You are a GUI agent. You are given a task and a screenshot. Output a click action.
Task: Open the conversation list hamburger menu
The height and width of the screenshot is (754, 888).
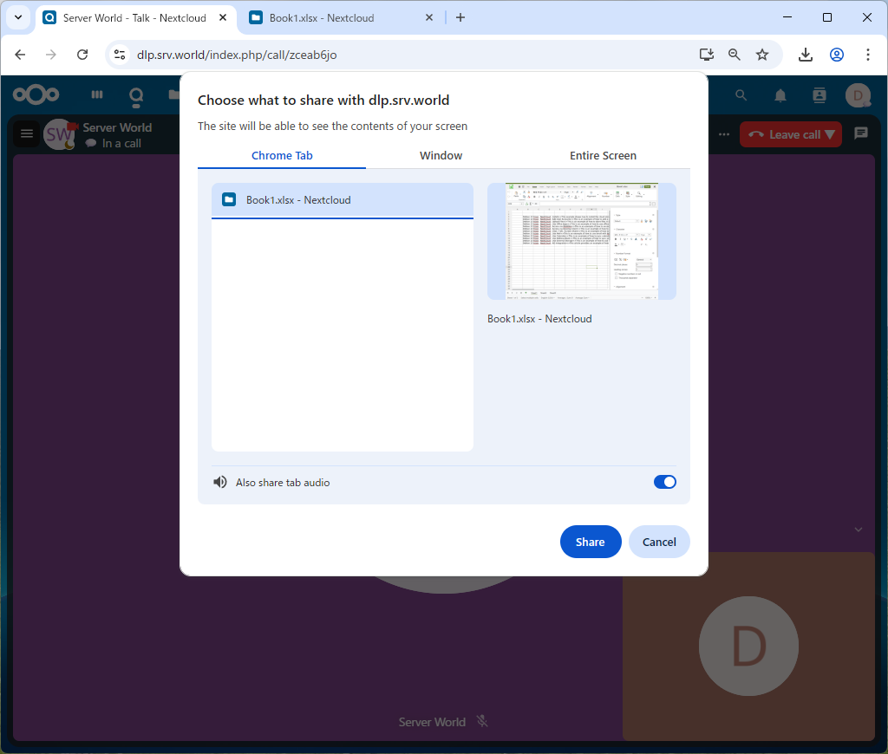(27, 133)
